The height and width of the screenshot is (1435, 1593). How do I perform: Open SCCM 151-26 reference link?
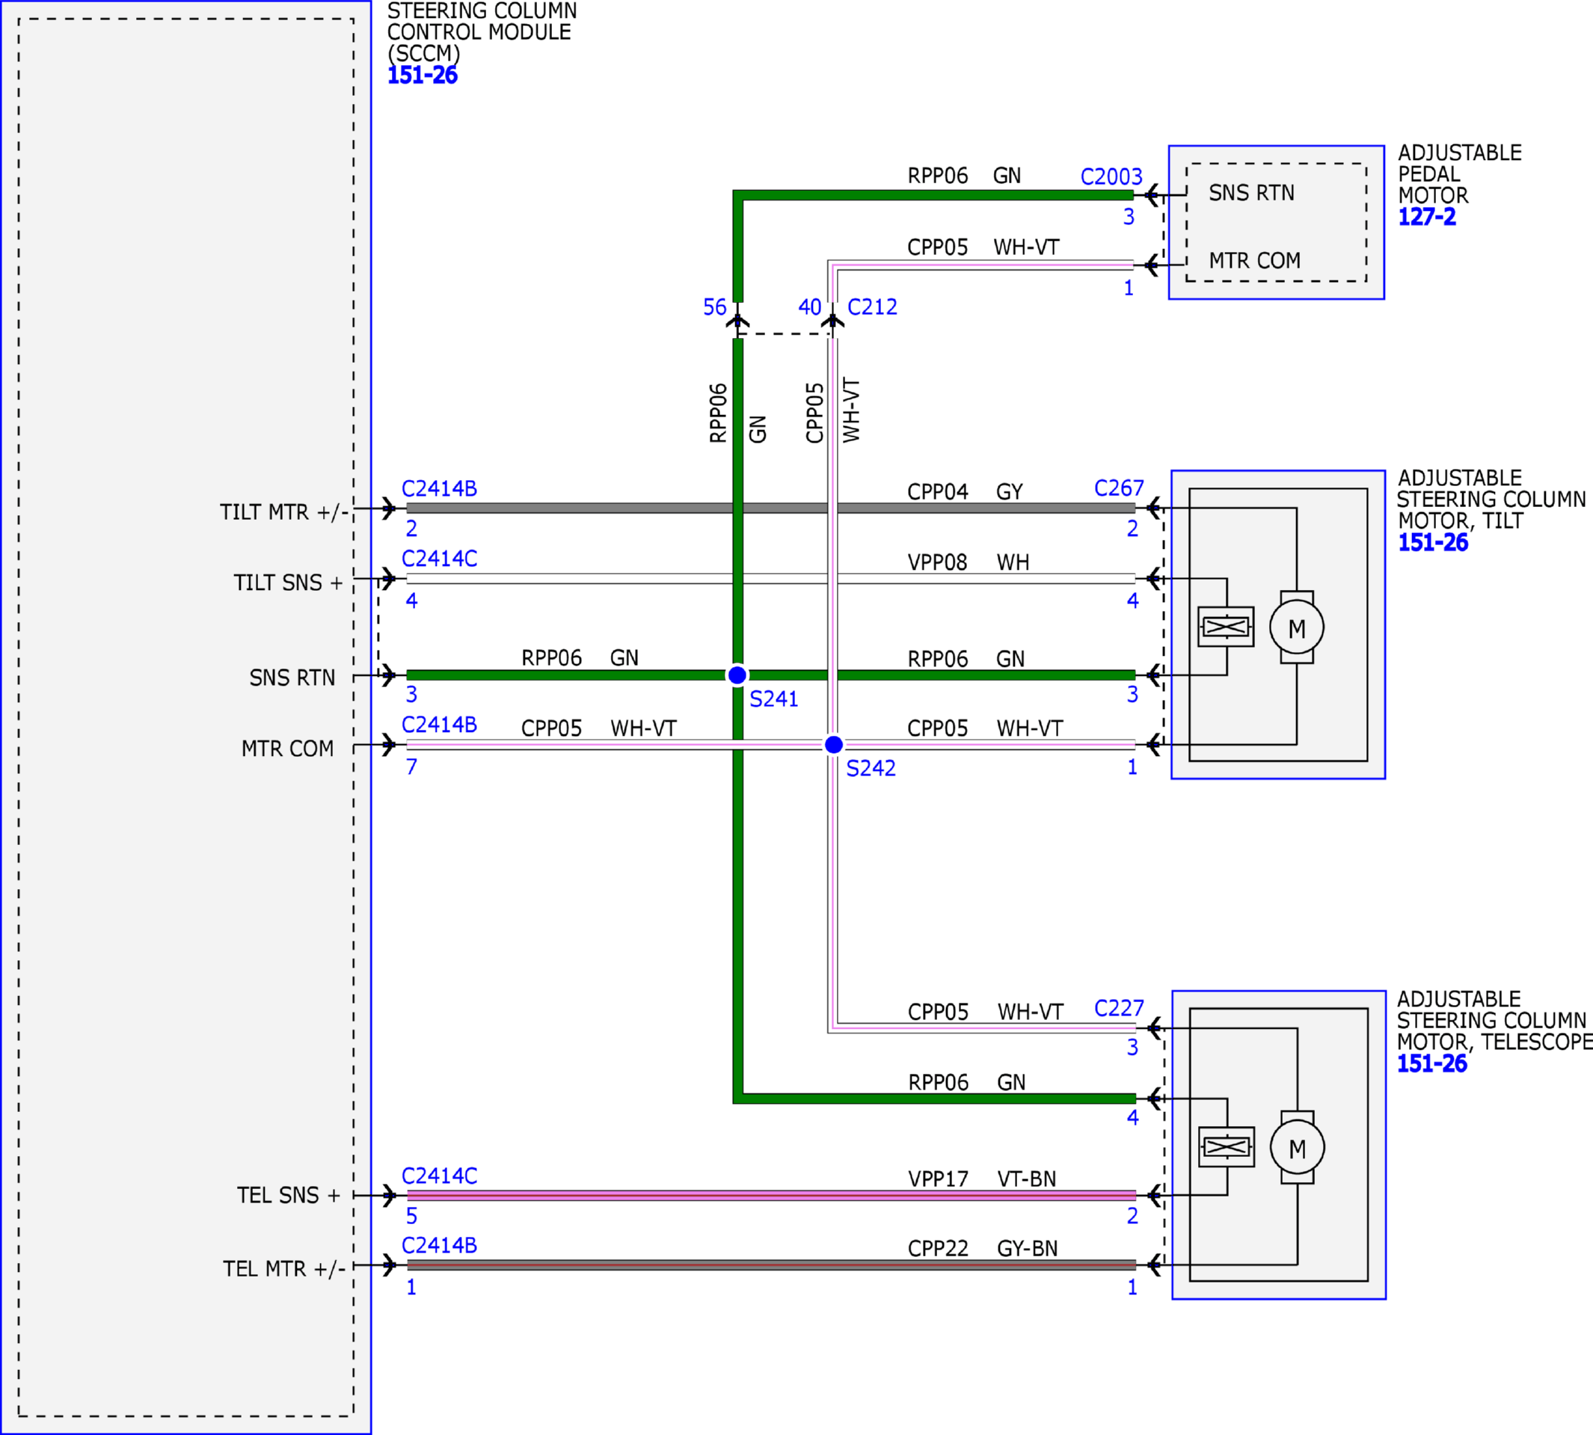(422, 76)
